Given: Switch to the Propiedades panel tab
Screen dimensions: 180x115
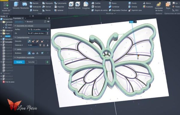Looking at the screenshot, I should (x=17, y=18).
